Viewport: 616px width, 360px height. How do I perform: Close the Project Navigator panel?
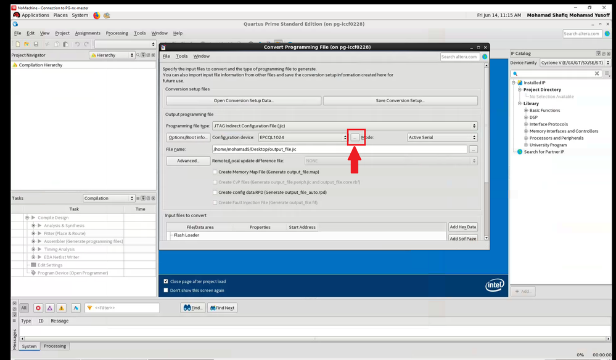(x=153, y=55)
